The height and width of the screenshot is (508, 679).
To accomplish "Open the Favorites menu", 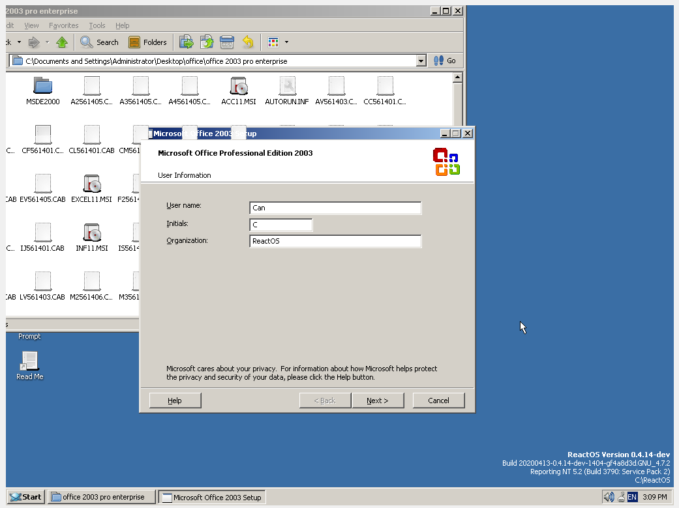I will coord(63,25).
